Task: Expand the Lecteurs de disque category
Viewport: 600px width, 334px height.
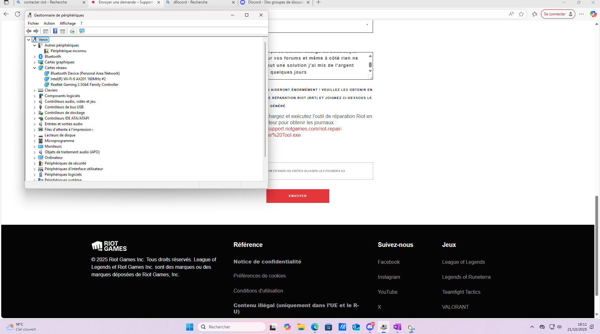Action: pyautogui.click(x=35, y=135)
